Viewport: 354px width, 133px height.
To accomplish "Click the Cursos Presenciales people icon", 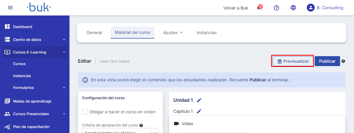I will pos(7,114).
